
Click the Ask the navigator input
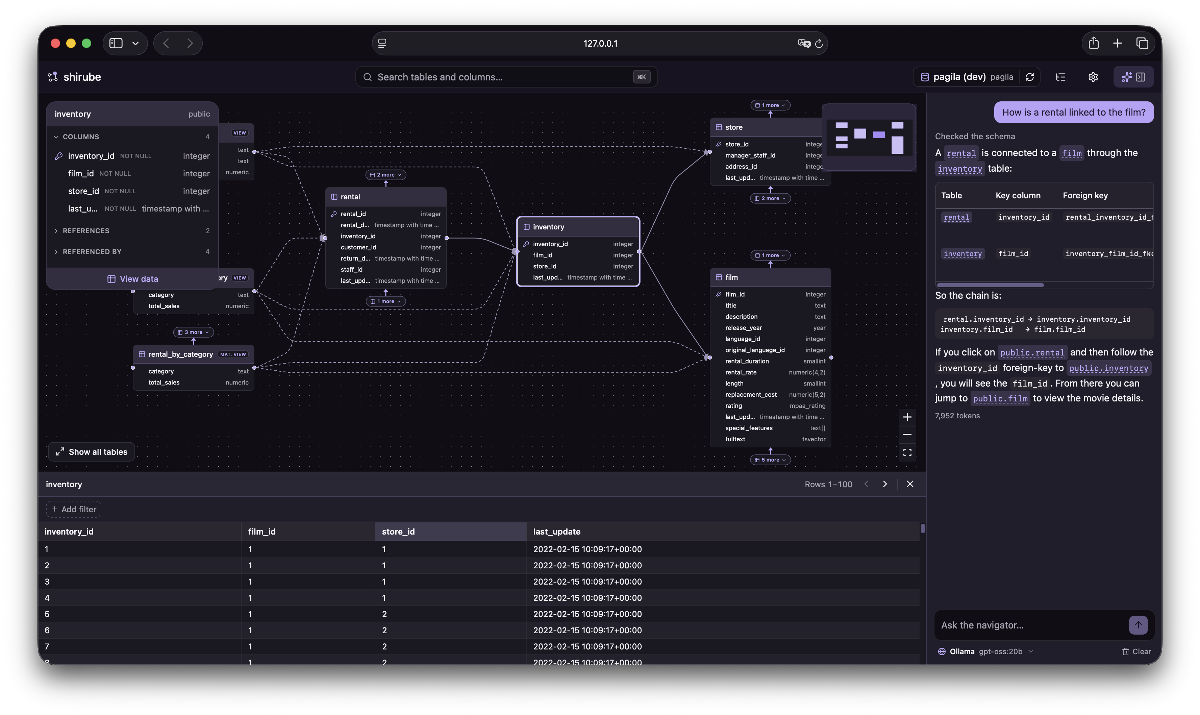pyautogui.click(x=1031, y=625)
